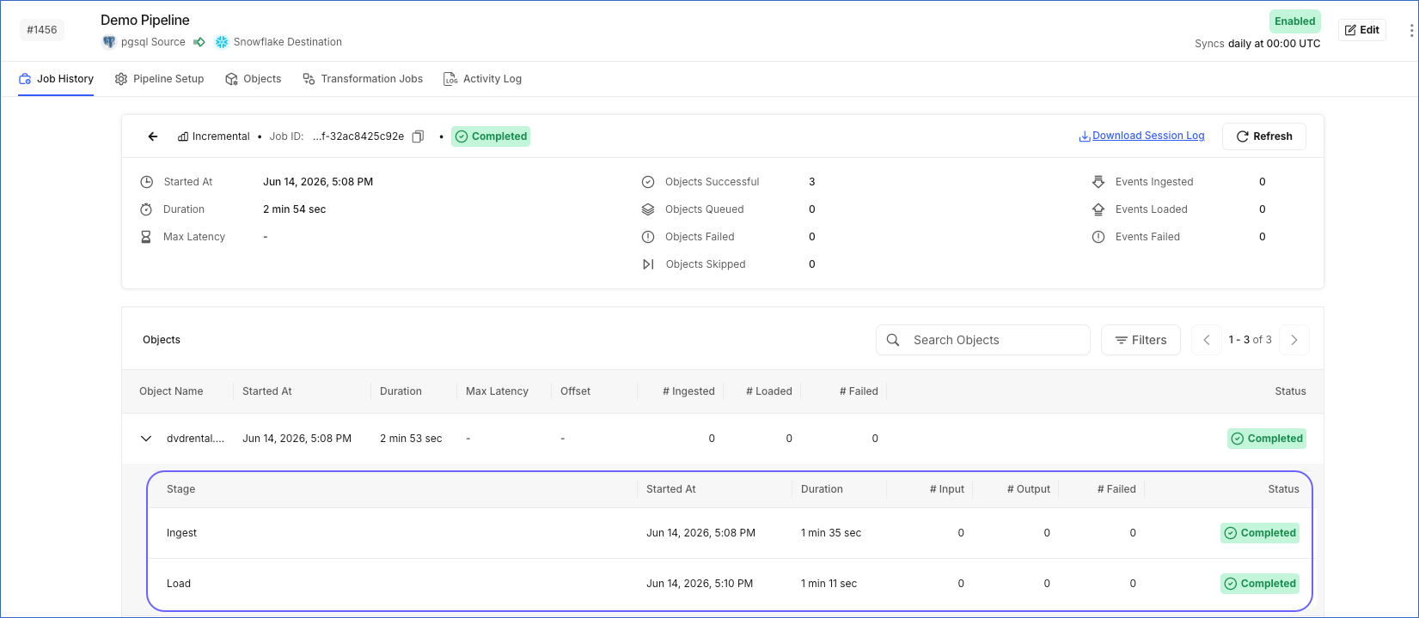The height and width of the screenshot is (618, 1419).
Task: Open the Activity Log tab
Action: pyautogui.click(x=483, y=79)
